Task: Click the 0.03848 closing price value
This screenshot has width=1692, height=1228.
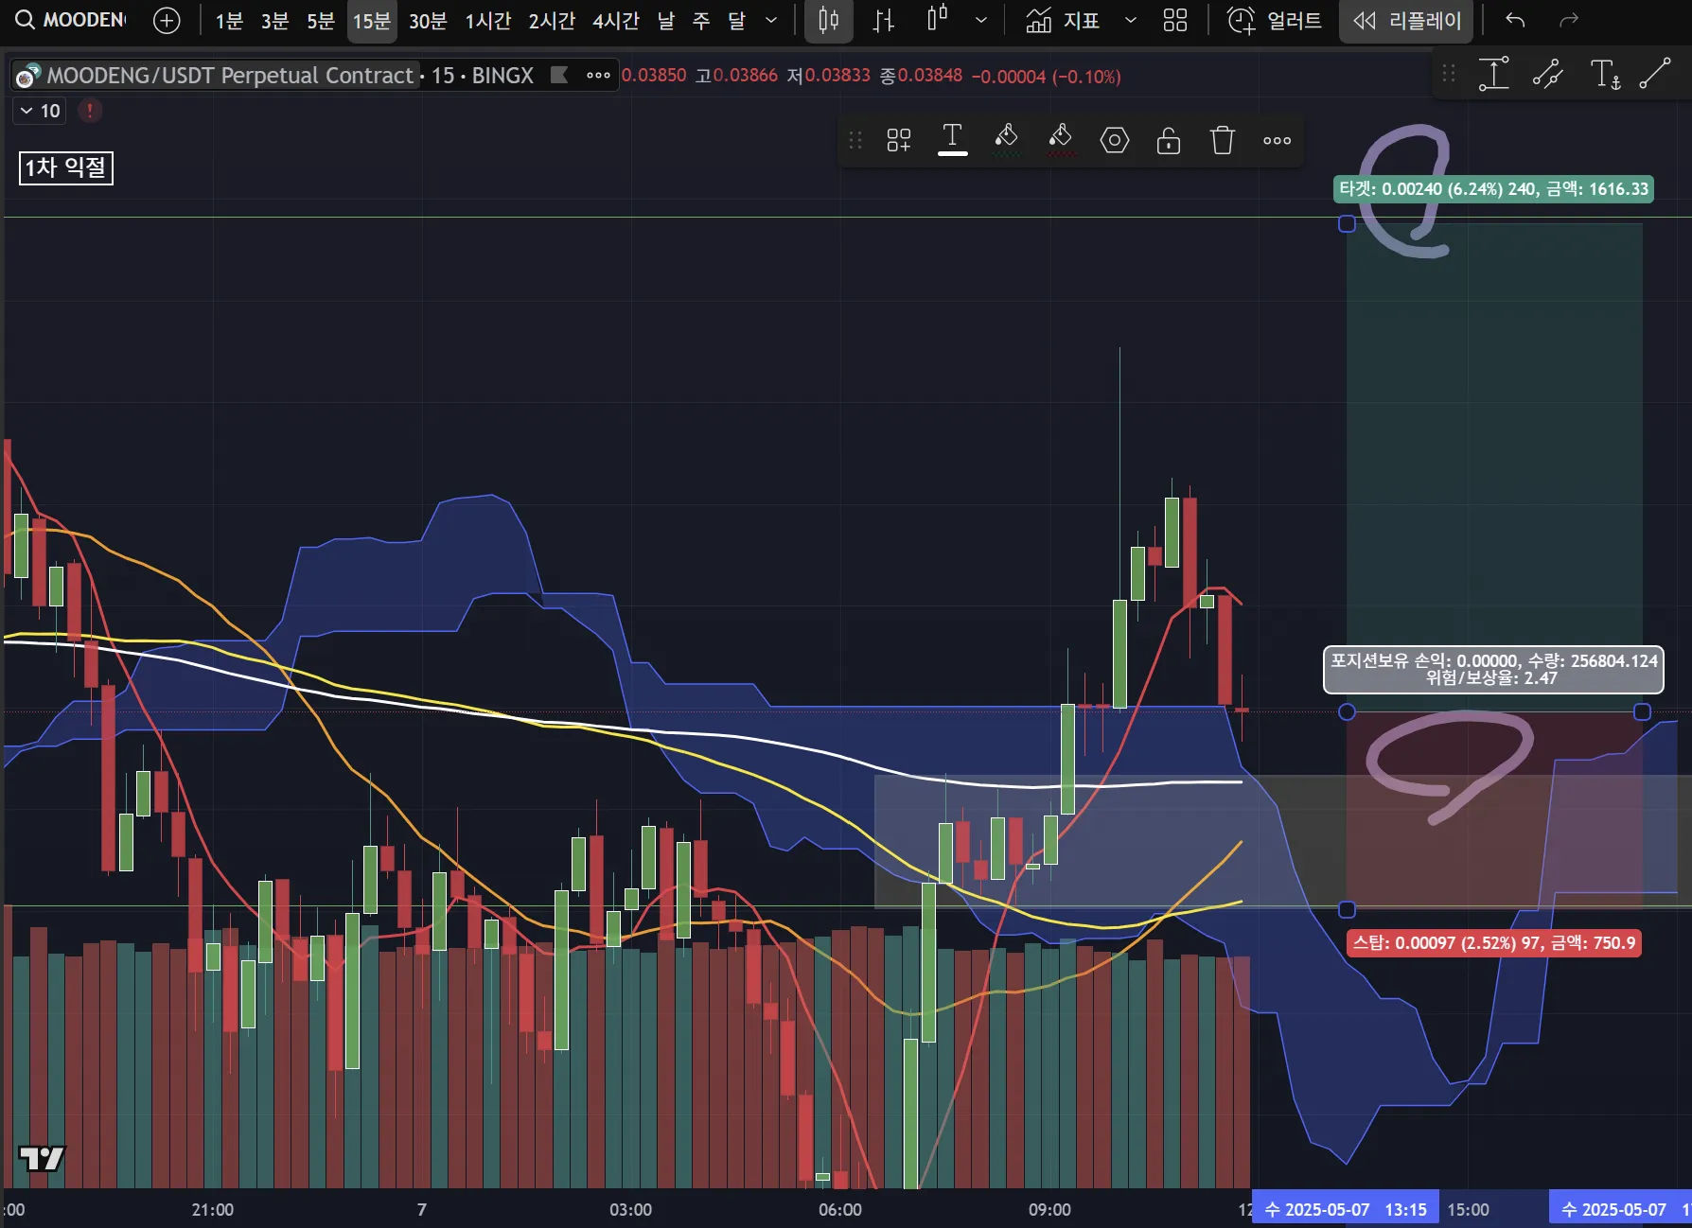Action: (929, 76)
